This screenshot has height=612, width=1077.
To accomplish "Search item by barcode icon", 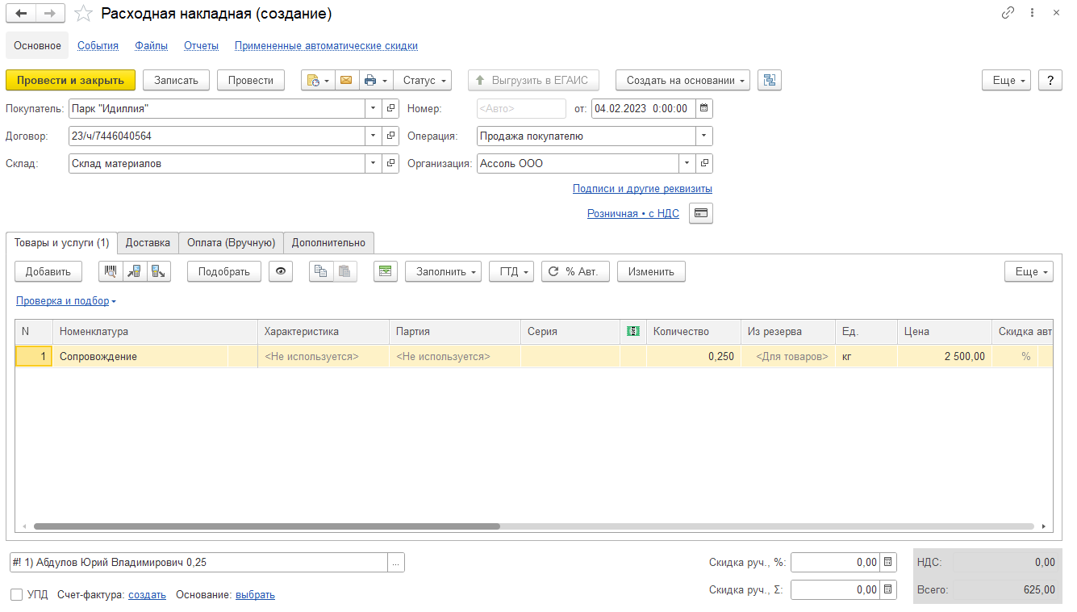I will coord(111,271).
